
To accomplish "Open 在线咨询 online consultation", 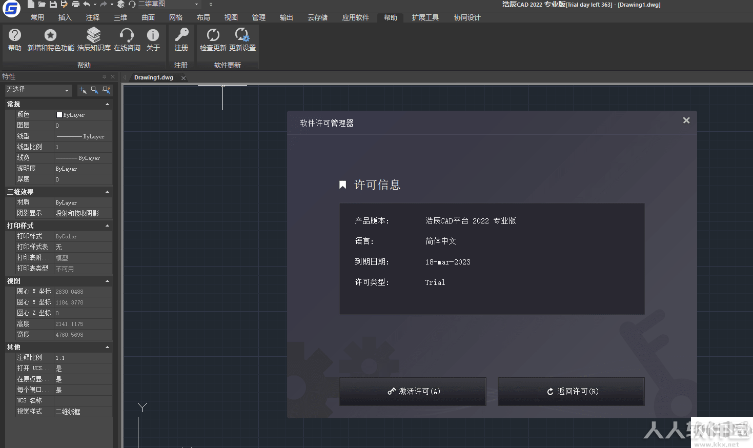I will pyautogui.click(x=127, y=39).
